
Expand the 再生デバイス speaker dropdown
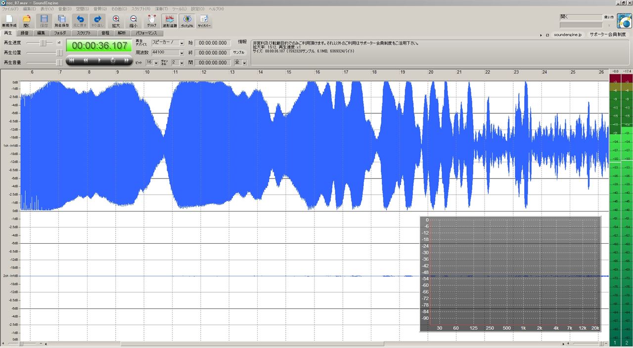pyautogui.click(x=181, y=43)
